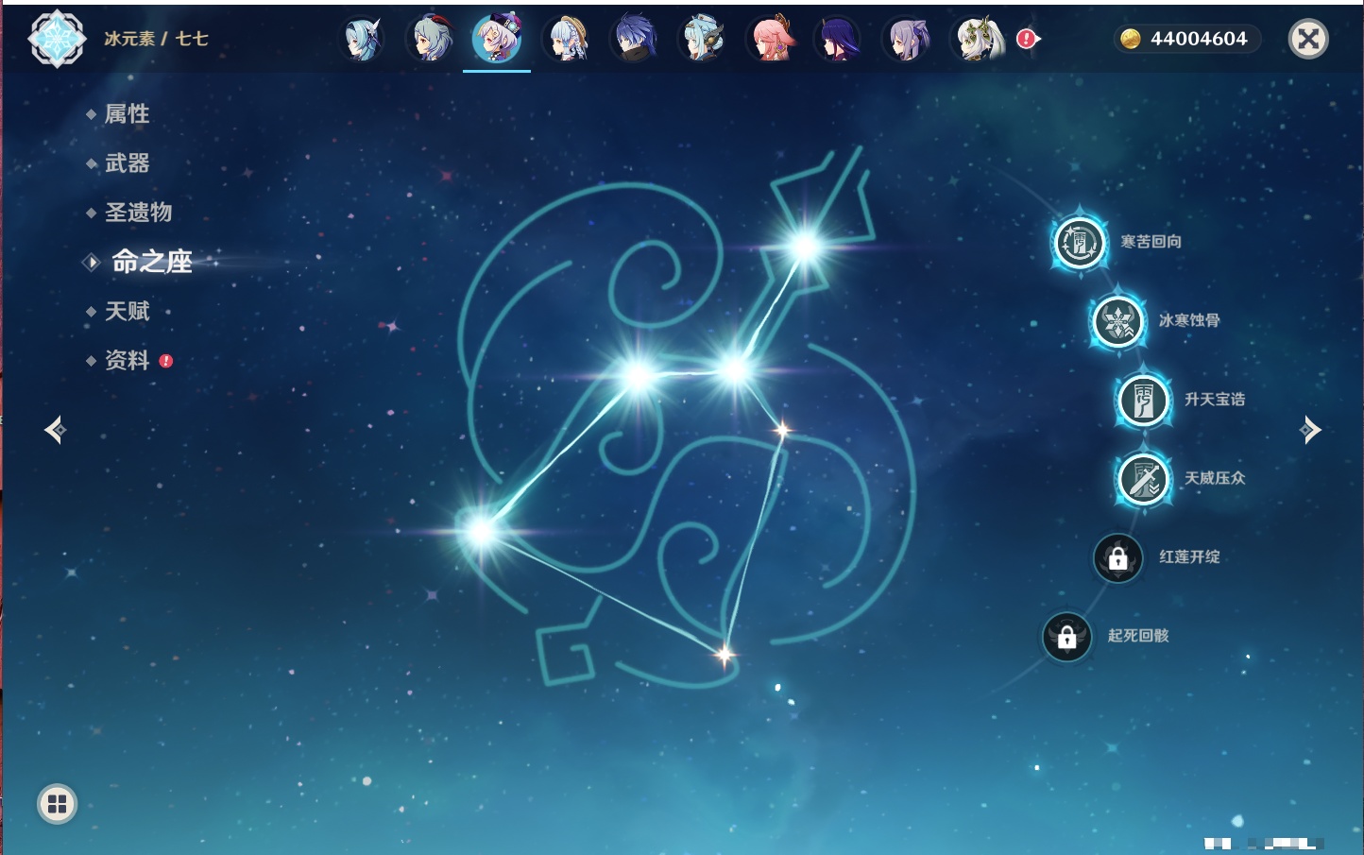Viewport: 1364px width, 855px height.
Task: Select the white-haired portrait with green leaf ornament
Action: click(976, 40)
